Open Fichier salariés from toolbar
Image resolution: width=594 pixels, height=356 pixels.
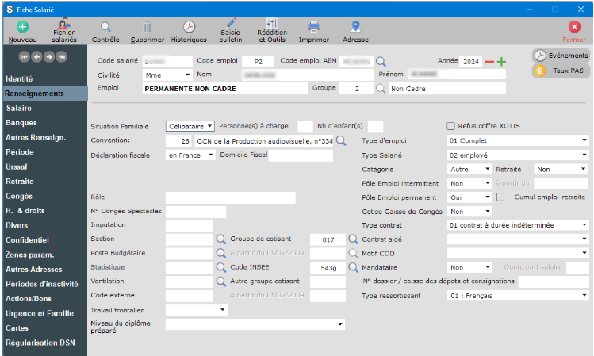(x=63, y=28)
